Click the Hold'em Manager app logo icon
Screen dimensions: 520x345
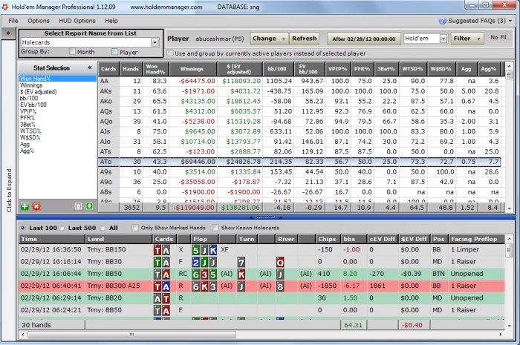point(4,7)
